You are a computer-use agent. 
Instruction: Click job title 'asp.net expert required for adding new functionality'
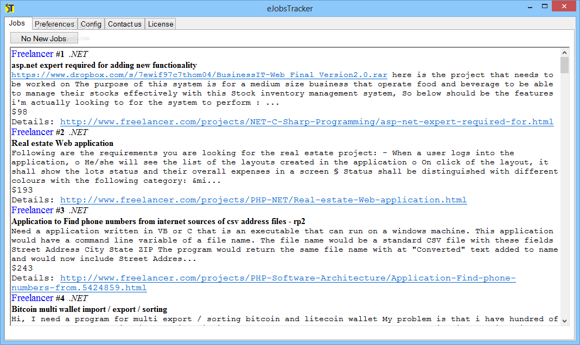click(x=104, y=66)
